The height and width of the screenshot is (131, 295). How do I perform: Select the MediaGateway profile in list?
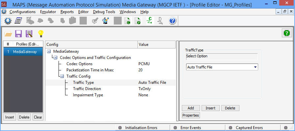pyautogui.click(x=23, y=52)
